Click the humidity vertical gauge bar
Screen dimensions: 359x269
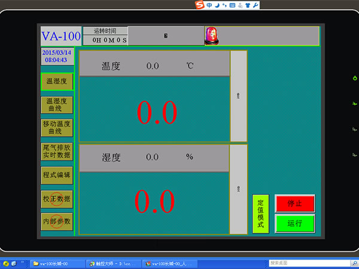[x=238, y=189]
